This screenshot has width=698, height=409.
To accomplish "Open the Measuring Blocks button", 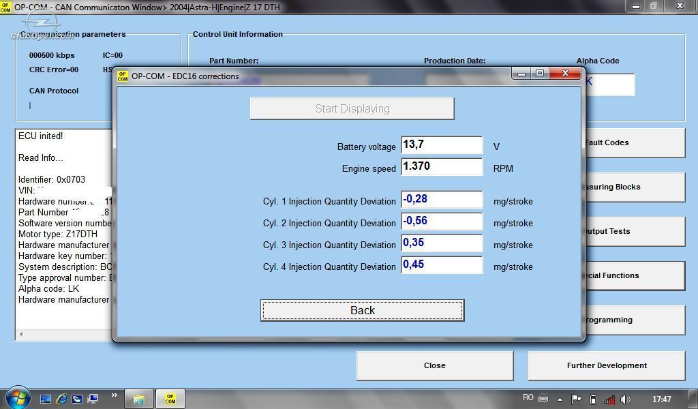I will click(x=635, y=187).
